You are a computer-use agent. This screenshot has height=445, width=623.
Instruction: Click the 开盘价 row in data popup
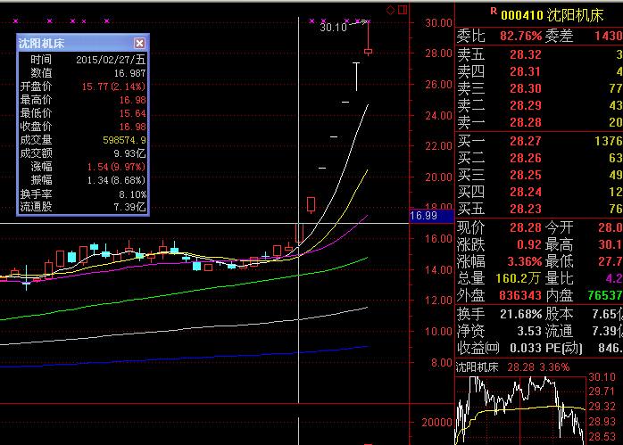pos(82,86)
